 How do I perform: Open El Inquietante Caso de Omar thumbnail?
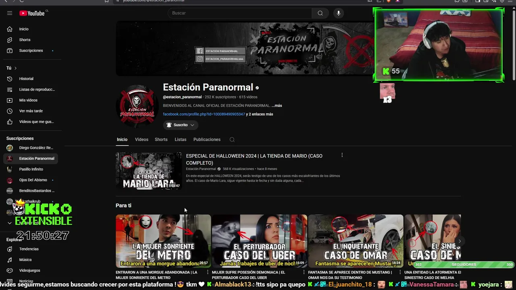pyautogui.click(x=356, y=241)
